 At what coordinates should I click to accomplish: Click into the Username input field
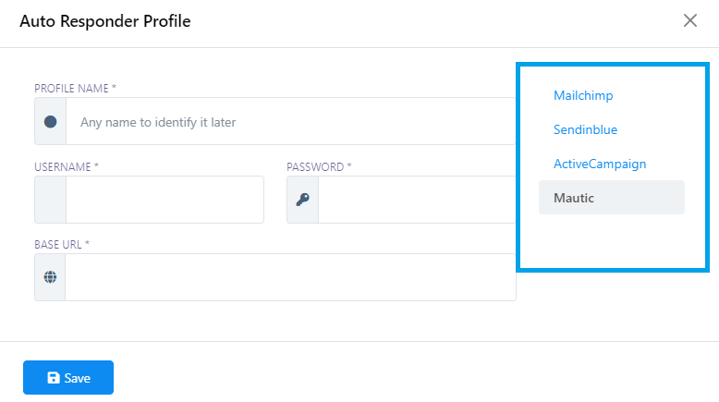[165, 200]
